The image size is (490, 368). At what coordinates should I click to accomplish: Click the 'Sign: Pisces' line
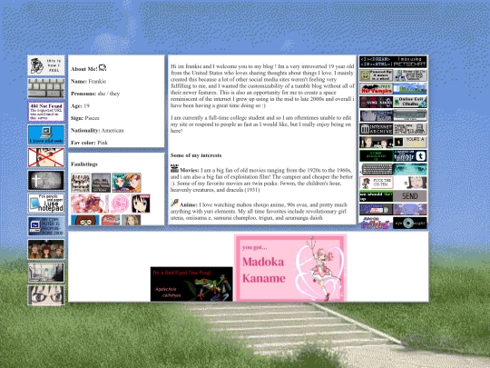pyautogui.click(x=85, y=118)
